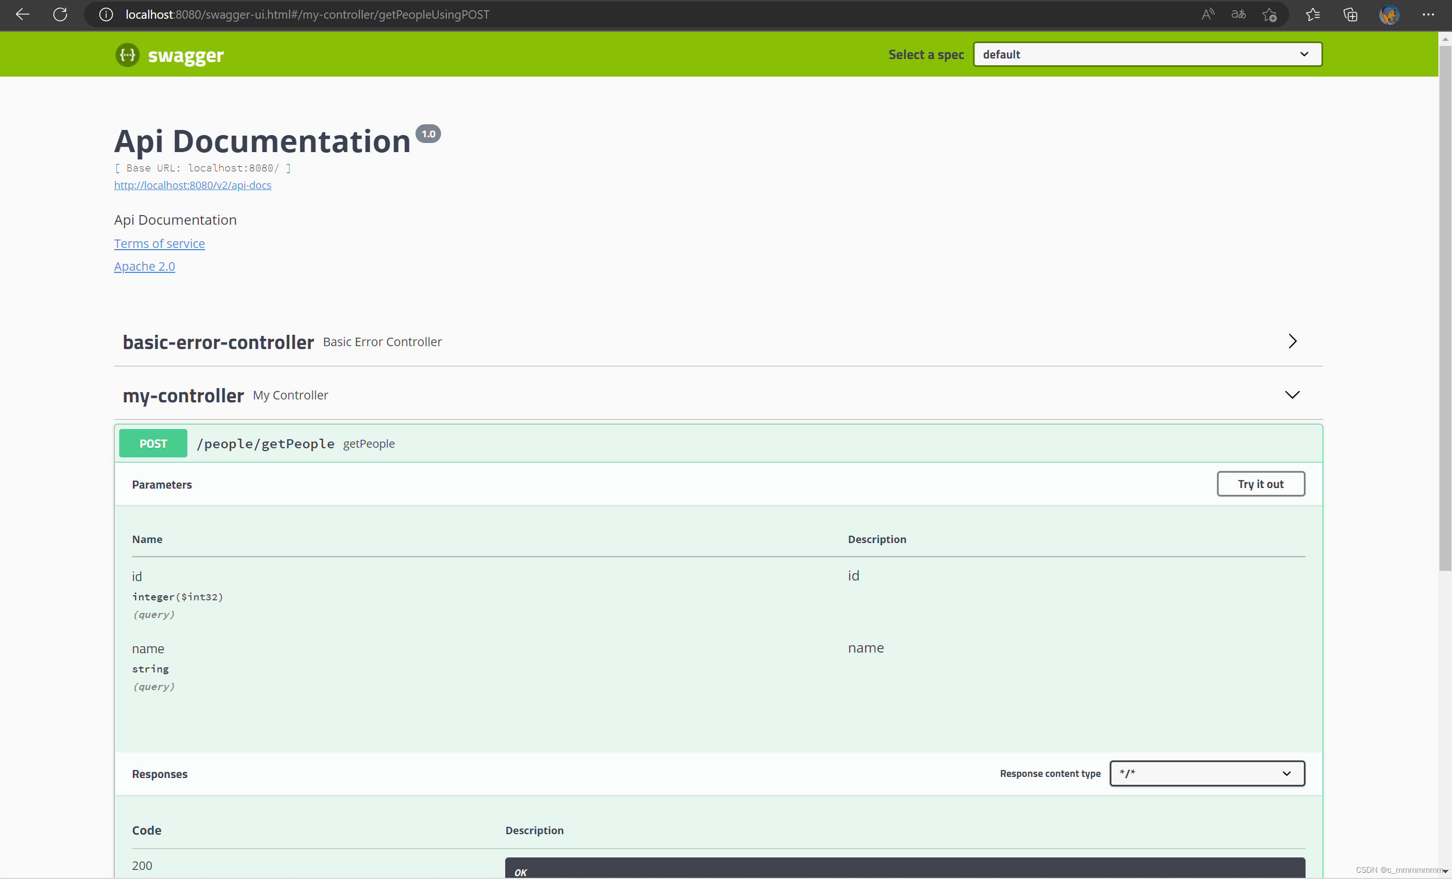1452x879 pixels.
Task: Open the favorites list icon
Action: tap(1313, 14)
